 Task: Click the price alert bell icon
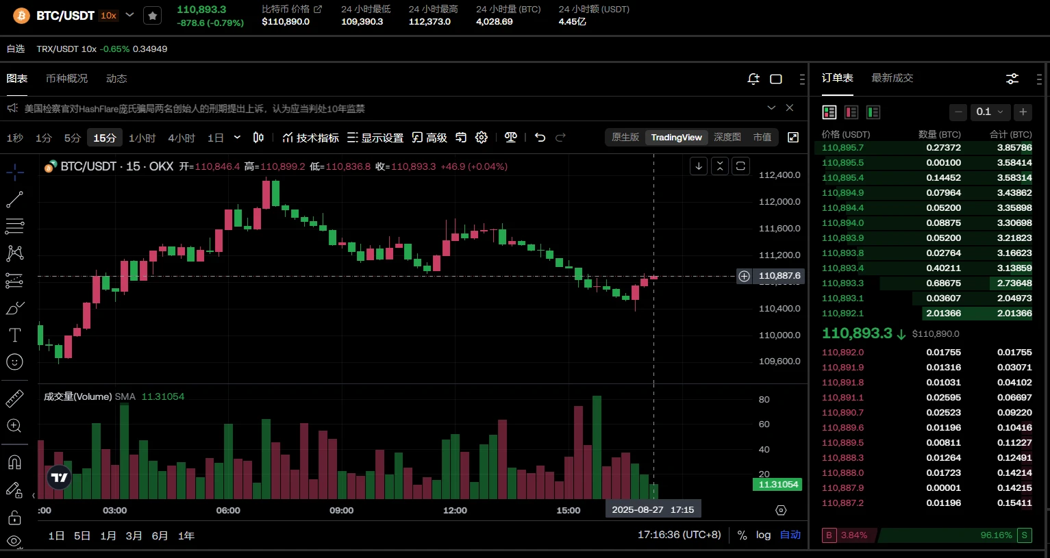[x=753, y=79]
